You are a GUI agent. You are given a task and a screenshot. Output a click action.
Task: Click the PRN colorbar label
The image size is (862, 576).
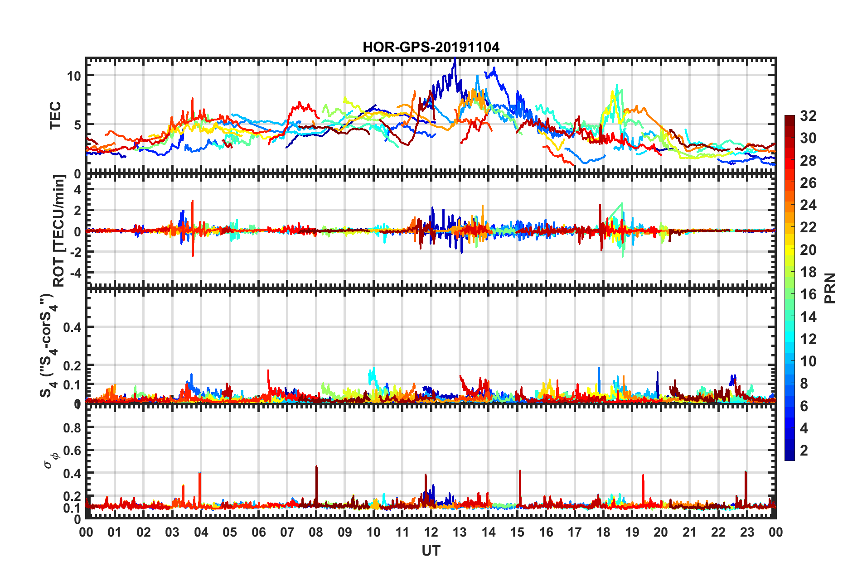(830, 288)
